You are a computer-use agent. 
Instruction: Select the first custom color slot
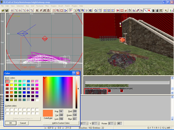pos(7,109)
